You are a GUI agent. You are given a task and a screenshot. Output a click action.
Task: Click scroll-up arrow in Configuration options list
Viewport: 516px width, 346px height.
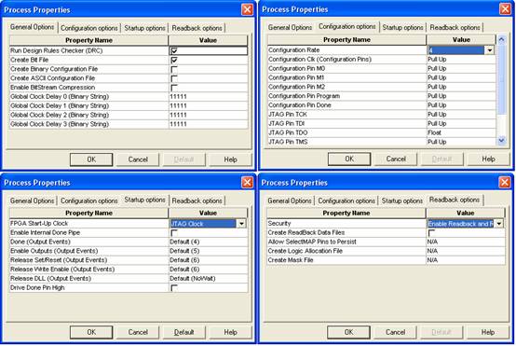click(501, 39)
